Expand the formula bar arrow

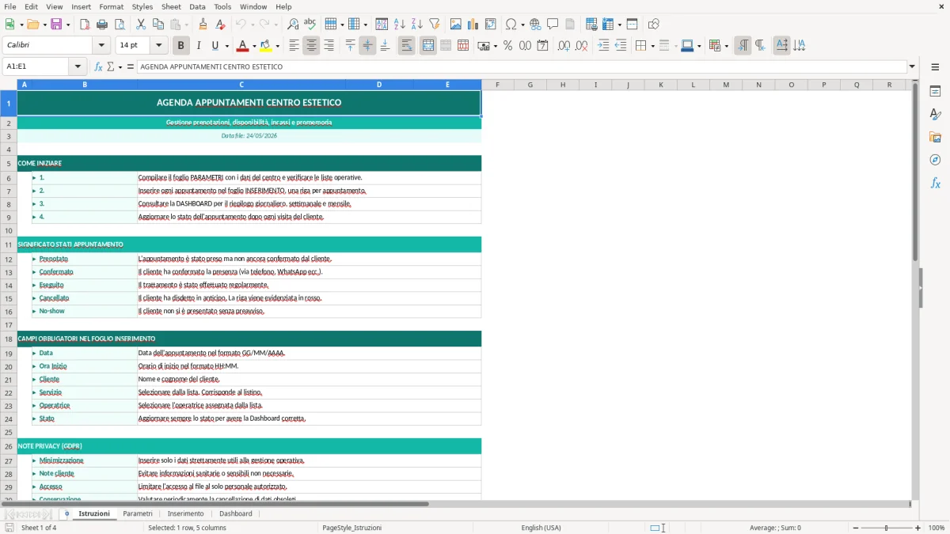(912, 66)
